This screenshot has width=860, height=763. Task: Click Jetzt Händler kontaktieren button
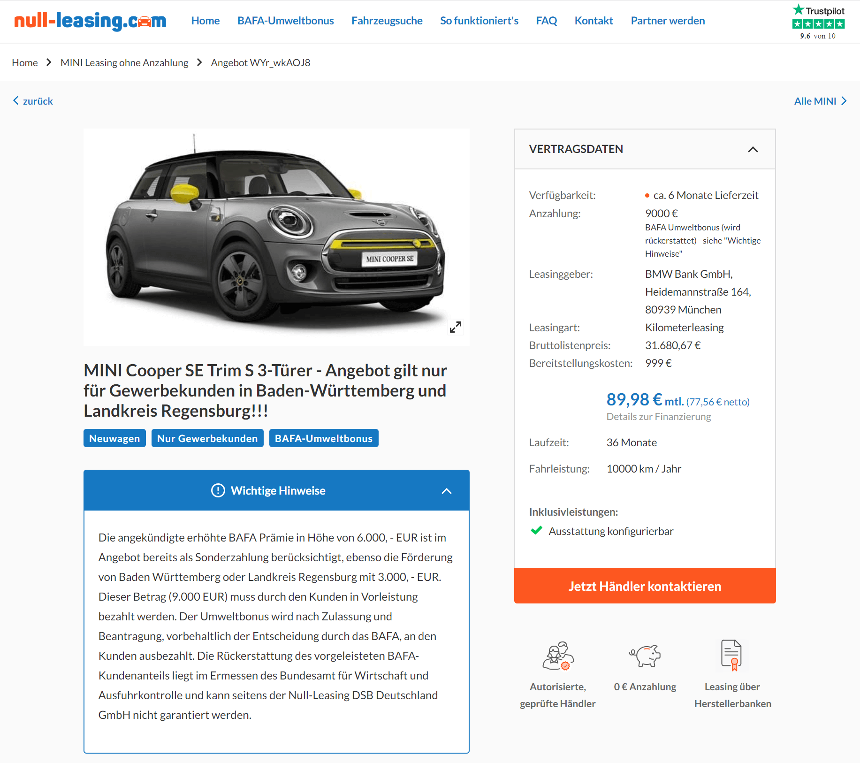645,586
